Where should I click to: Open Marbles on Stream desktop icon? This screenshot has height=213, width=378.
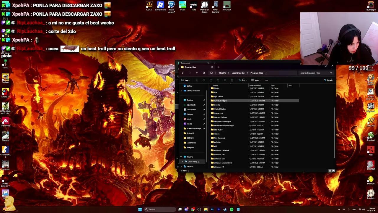[x=205, y=7]
